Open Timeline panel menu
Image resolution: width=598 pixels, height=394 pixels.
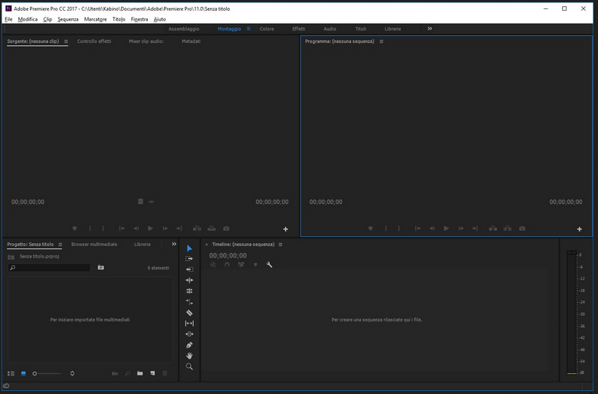[281, 245]
